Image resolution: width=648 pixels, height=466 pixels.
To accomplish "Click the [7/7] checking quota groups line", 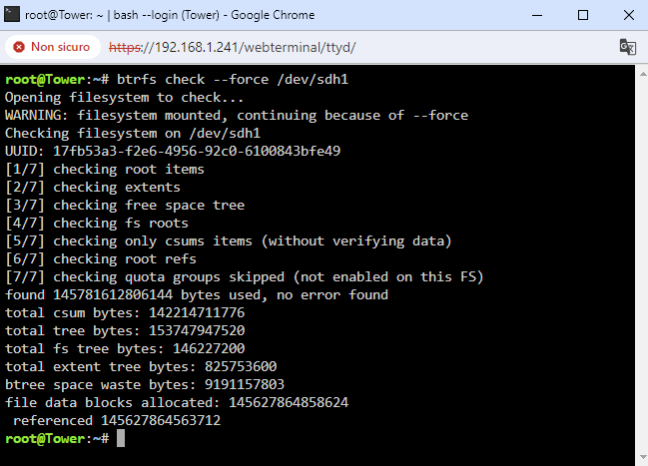I will point(245,276).
